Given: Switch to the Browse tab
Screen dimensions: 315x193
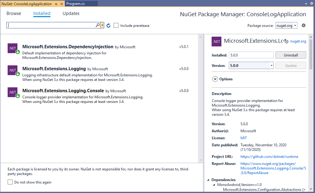Looking at the screenshot, I should click(x=14, y=13).
